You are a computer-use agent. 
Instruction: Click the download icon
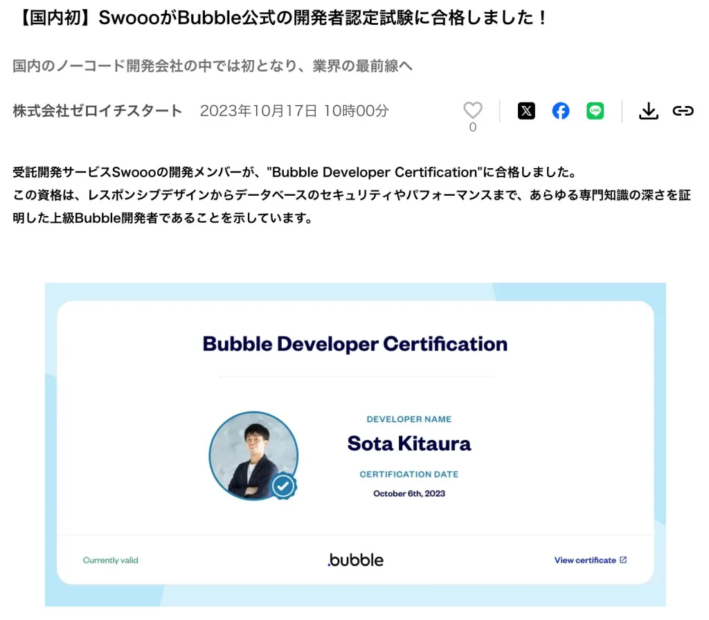click(648, 111)
